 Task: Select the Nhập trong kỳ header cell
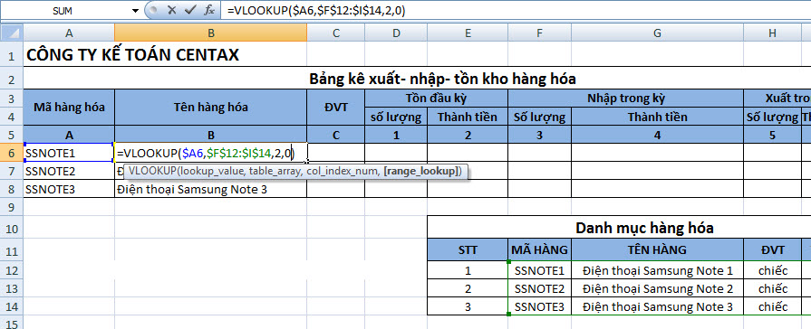point(626,98)
